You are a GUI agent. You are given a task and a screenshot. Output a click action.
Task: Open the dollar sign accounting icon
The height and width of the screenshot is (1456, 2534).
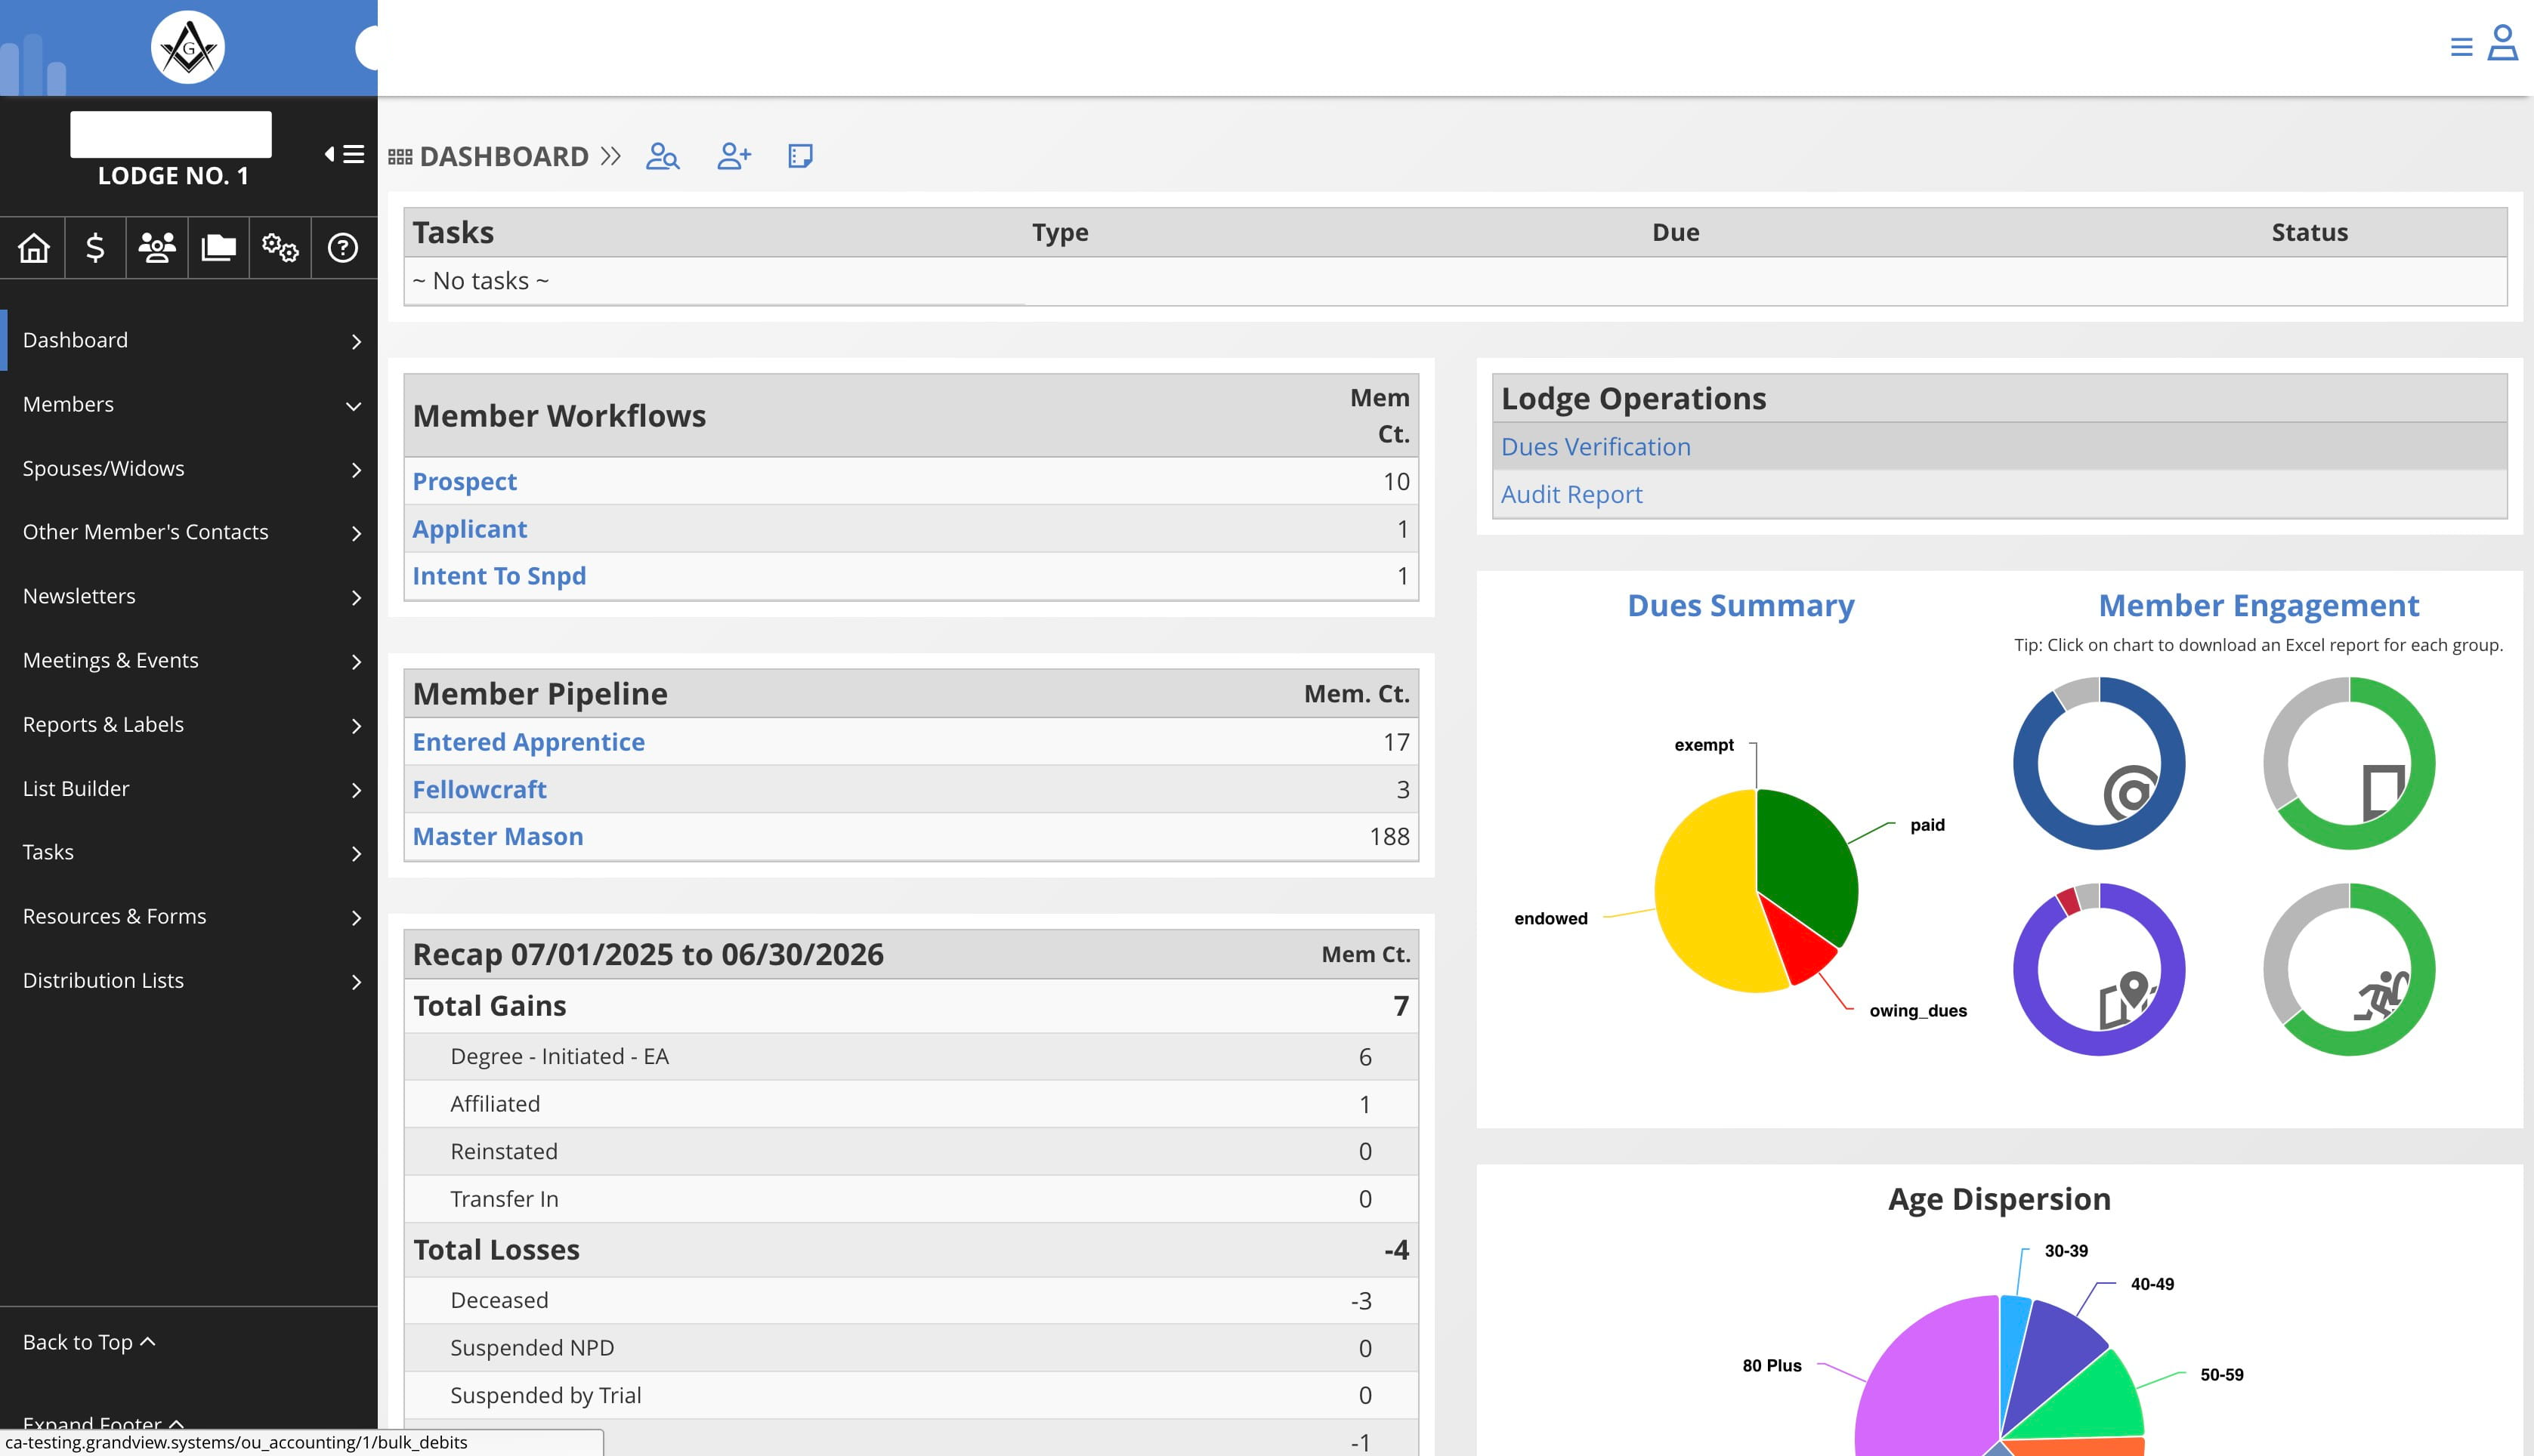click(x=95, y=247)
